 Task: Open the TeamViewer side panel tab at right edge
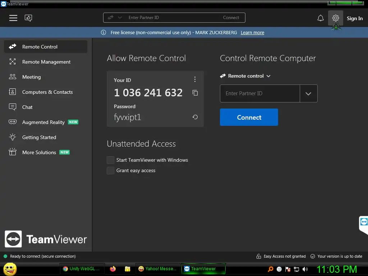[x=364, y=224]
